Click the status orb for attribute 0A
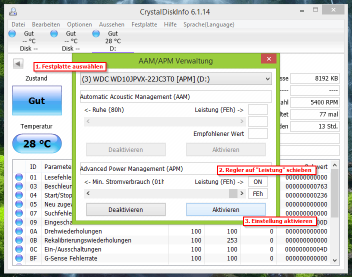352x277 pixels. 19,231
